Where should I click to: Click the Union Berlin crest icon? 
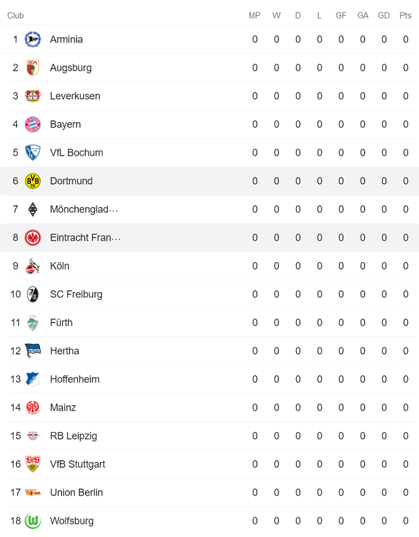pyautogui.click(x=33, y=492)
